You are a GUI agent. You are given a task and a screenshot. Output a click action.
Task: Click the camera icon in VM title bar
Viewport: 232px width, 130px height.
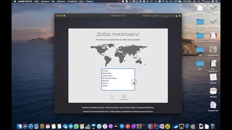coord(170,16)
